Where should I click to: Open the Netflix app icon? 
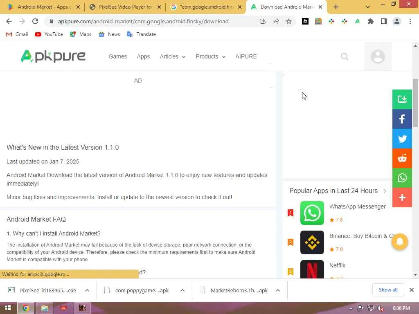tap(312, 269)
